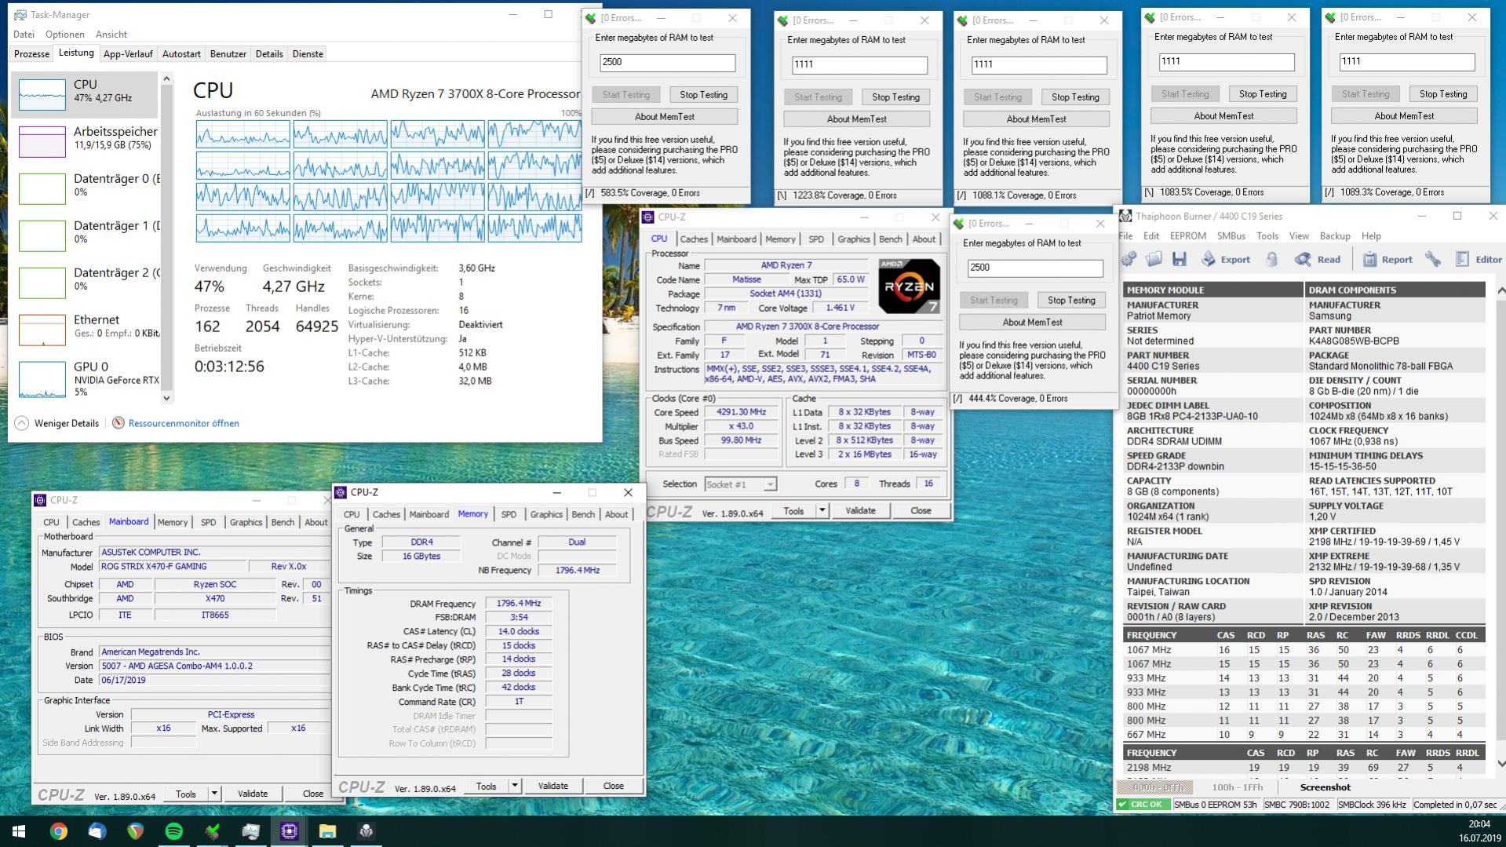Switch to the Prozesse tab in Task Manager

(x=31, y=54)
